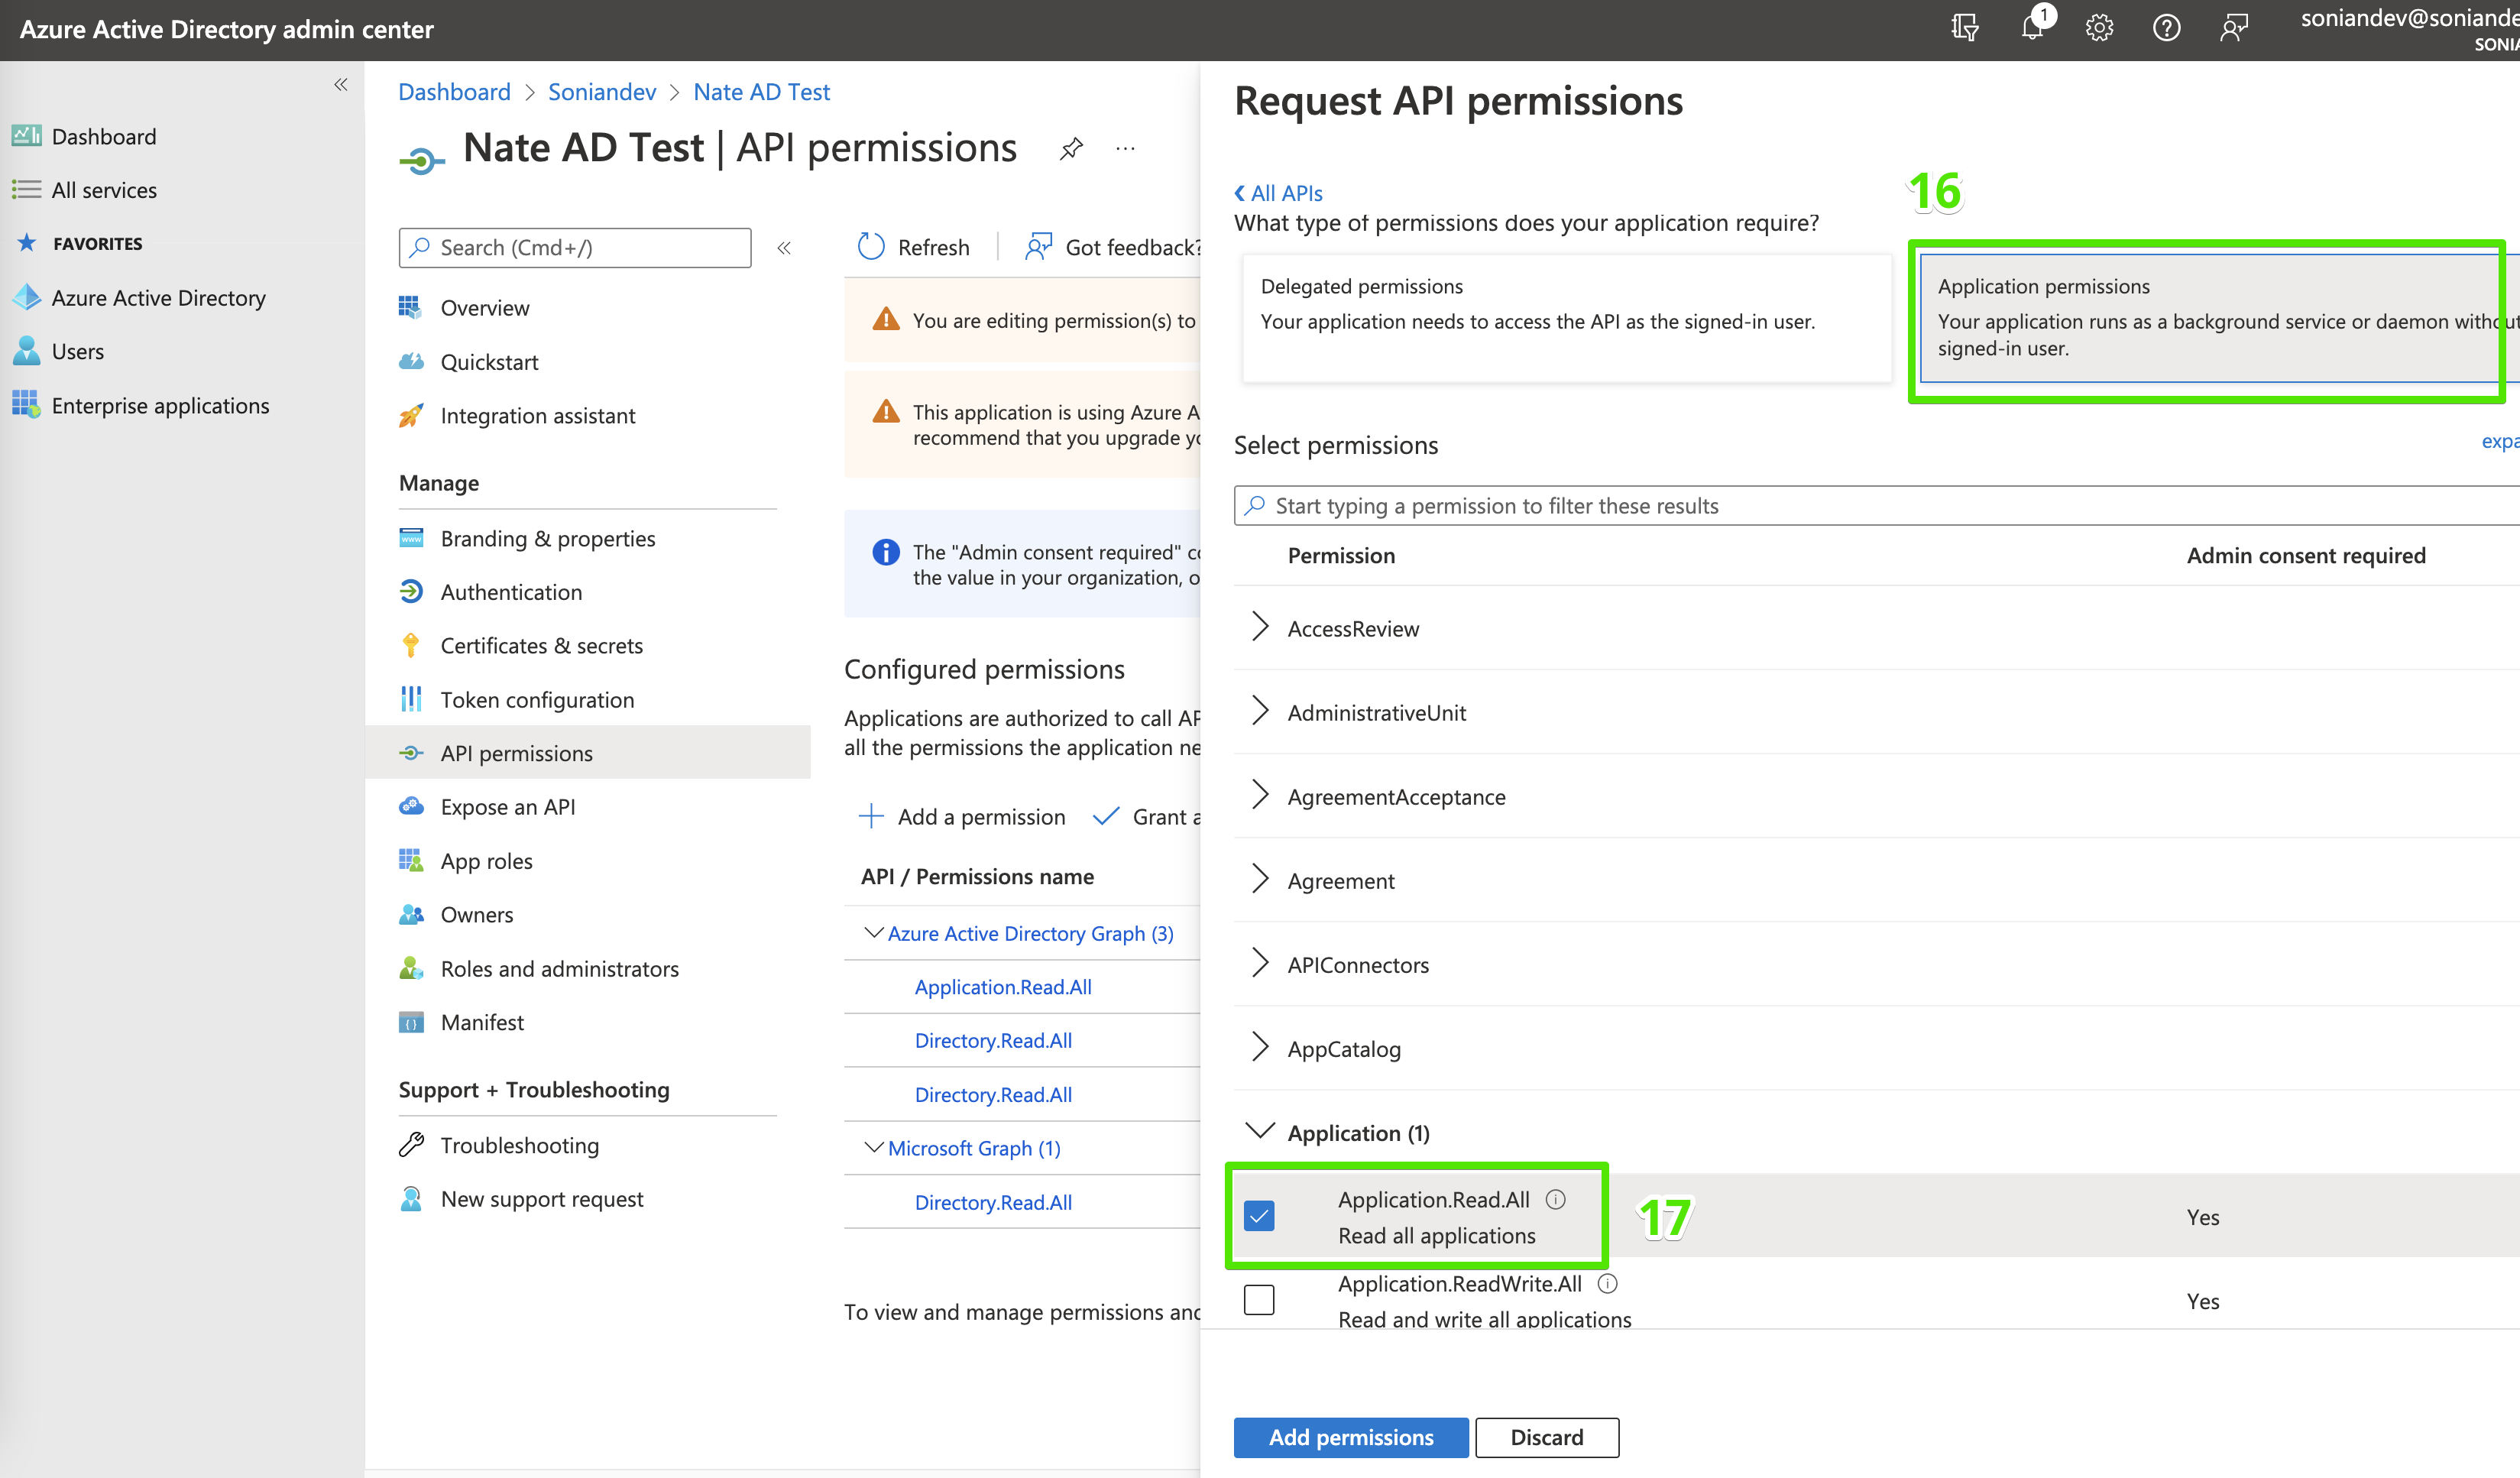The width and height of the screenshot is (2520, 1478).
Task: Uncheck the Application.Read.All permission checkbox
Action: (1259, 1216)
